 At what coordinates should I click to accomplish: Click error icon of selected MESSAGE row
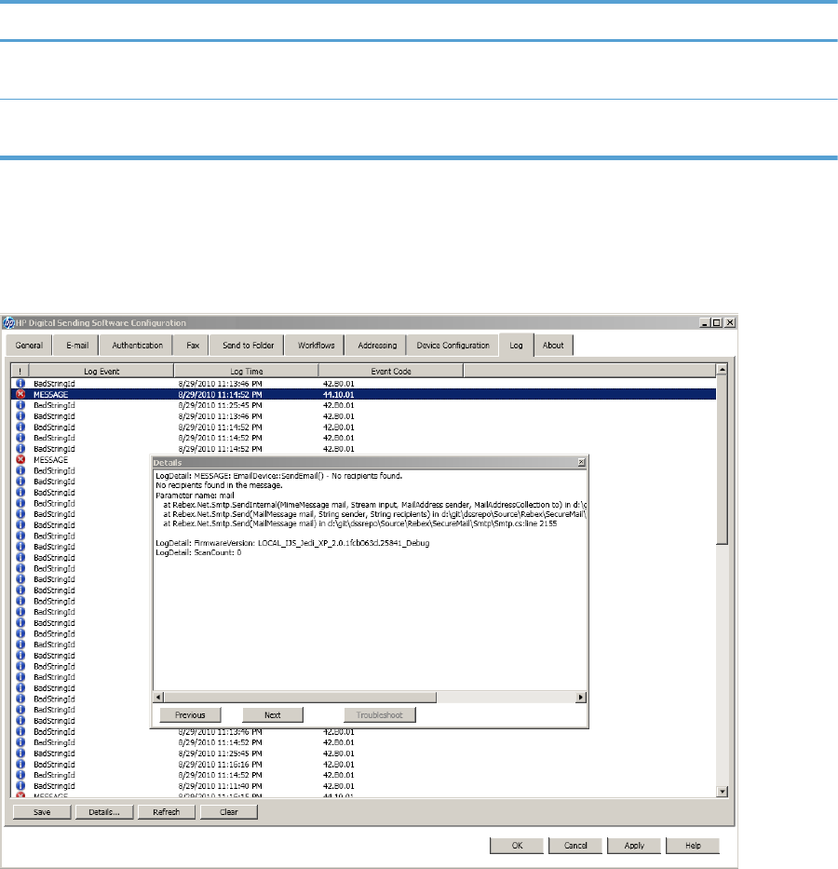coord(20,394)
